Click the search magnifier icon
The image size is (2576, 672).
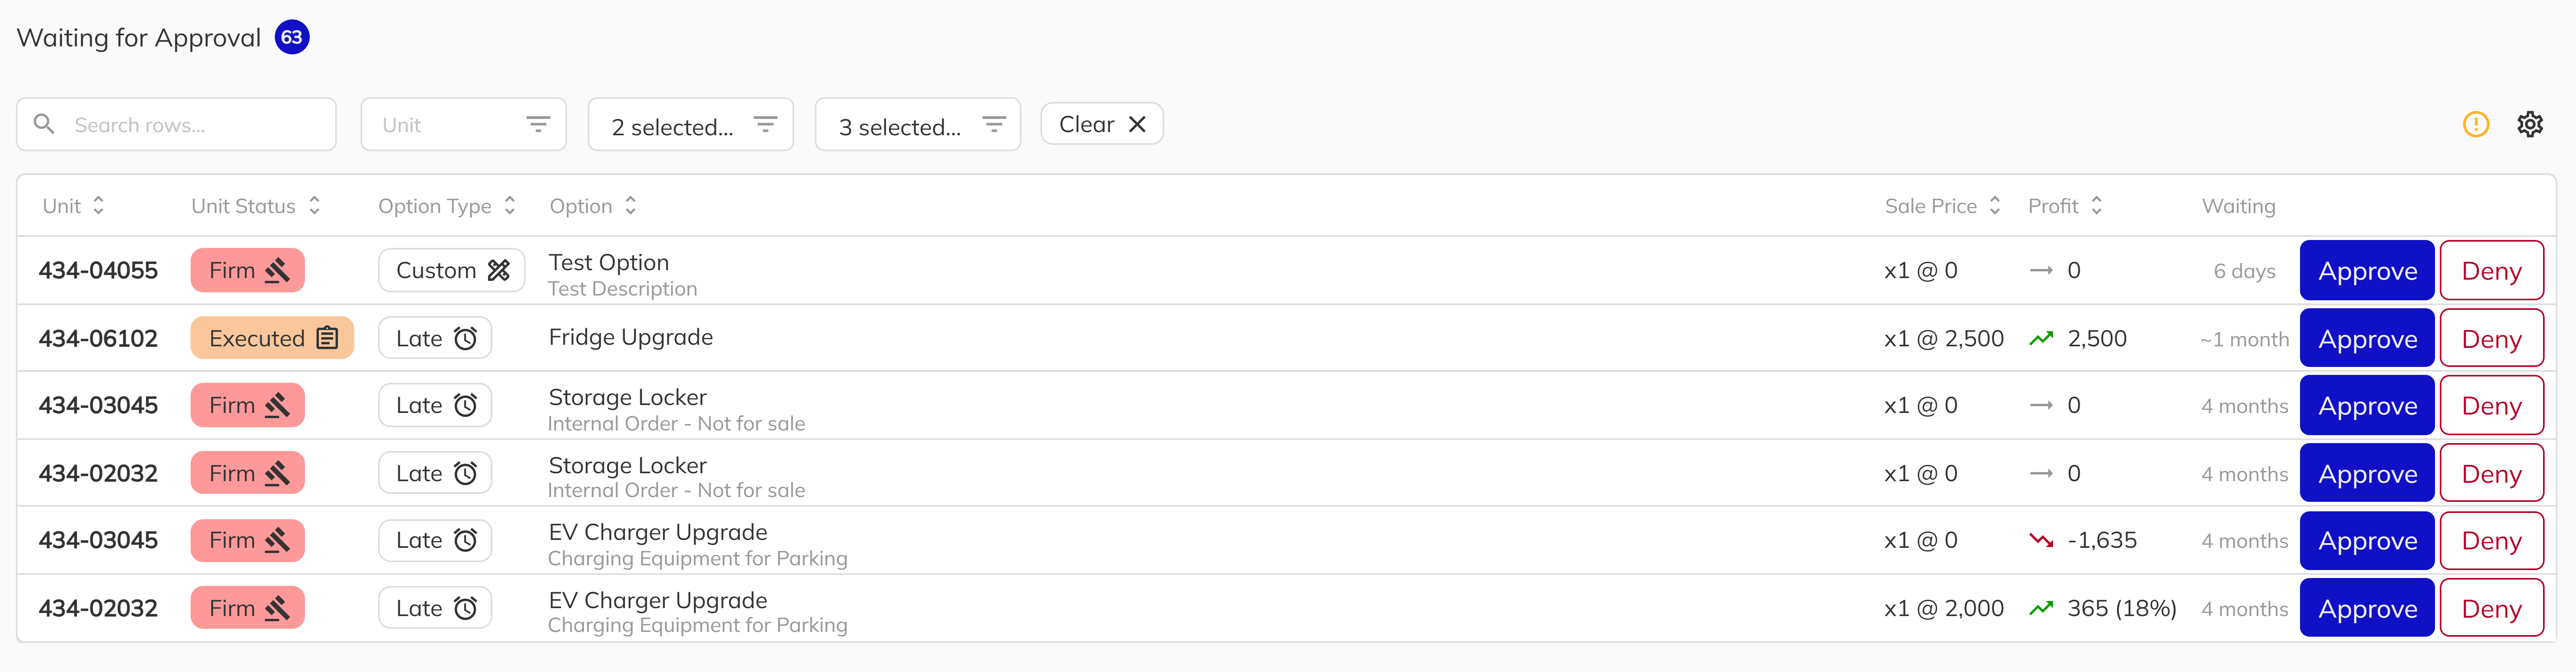click(x=44, y=124)
